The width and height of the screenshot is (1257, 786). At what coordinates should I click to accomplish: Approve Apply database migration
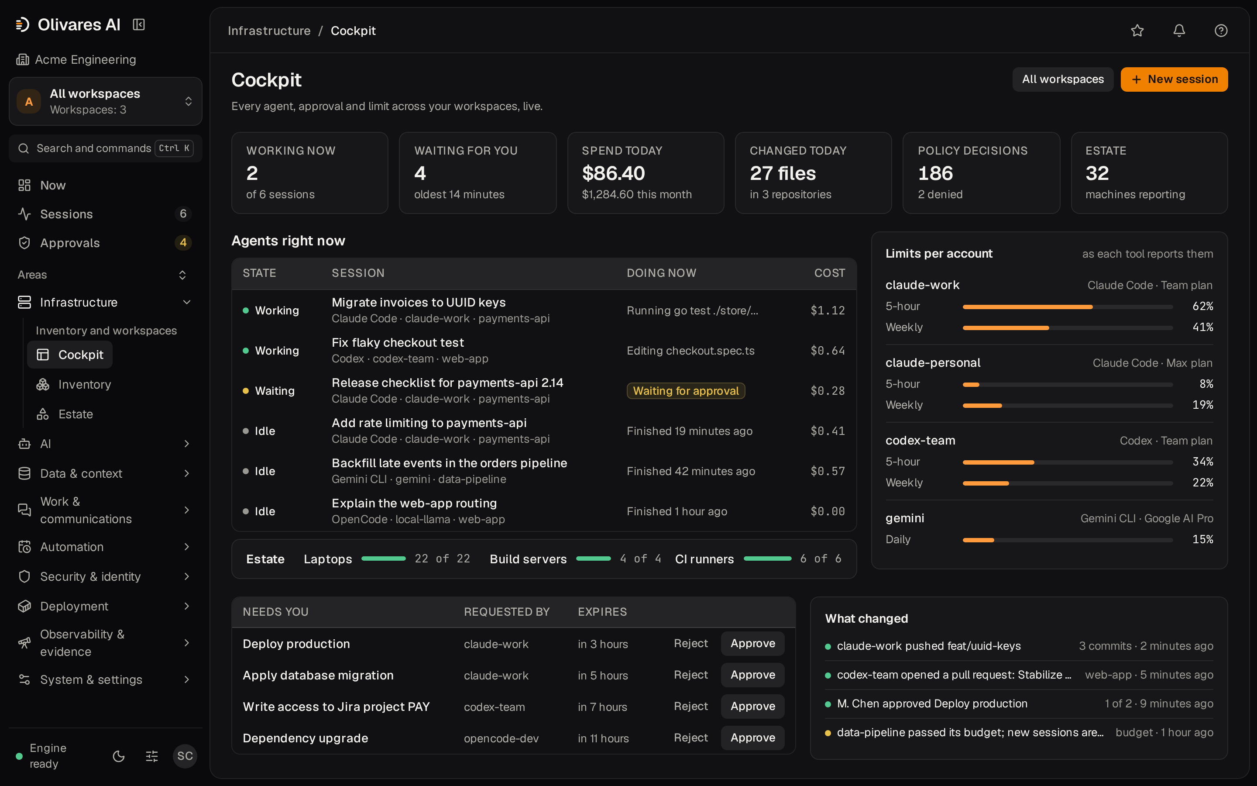pyautogui.click(x=752, y=675)
